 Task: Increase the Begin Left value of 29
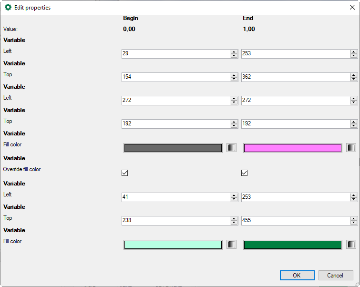tap(234, 51)
